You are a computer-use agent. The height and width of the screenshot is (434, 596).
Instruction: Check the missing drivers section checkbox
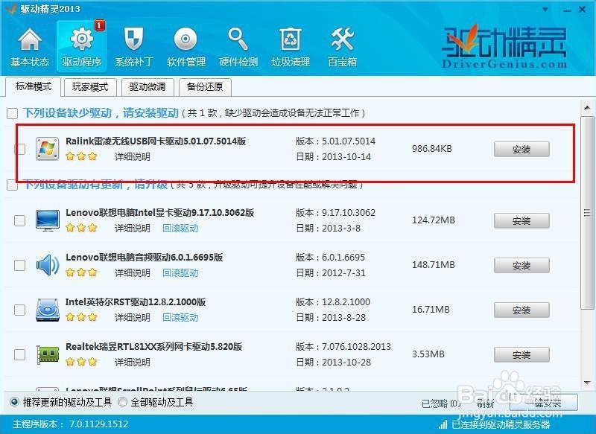[x=13, y=113]
